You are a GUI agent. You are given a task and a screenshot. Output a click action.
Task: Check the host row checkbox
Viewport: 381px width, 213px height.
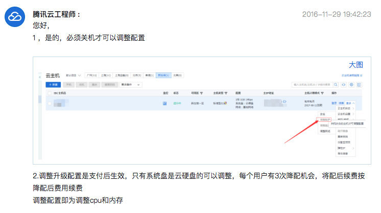tap(50, 103)
